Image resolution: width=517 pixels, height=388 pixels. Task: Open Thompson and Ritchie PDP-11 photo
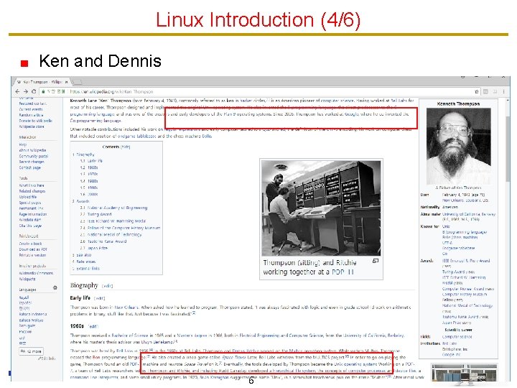(321, 208)
